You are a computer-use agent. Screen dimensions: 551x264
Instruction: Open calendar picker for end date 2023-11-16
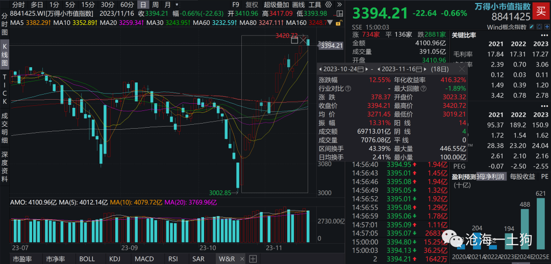click(418, 69)
